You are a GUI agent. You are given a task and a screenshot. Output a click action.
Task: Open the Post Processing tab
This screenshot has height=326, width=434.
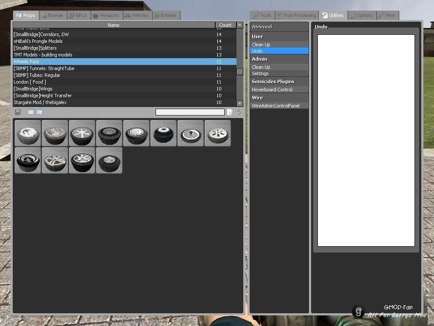tap(297, 15)
